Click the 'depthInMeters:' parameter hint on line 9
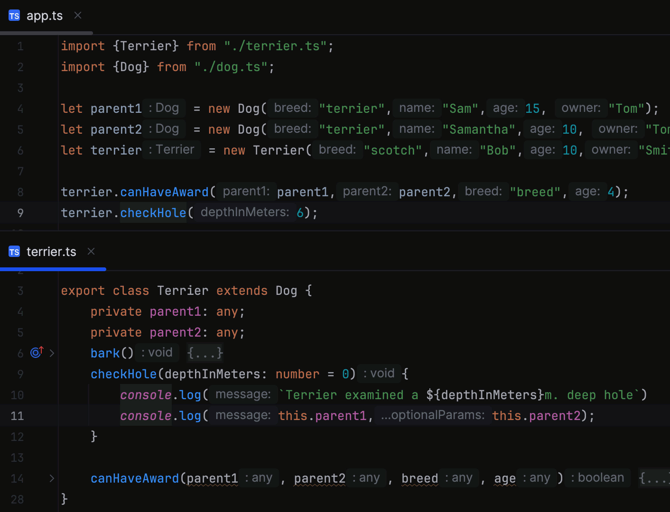The image size is (670, 512). 244,212
